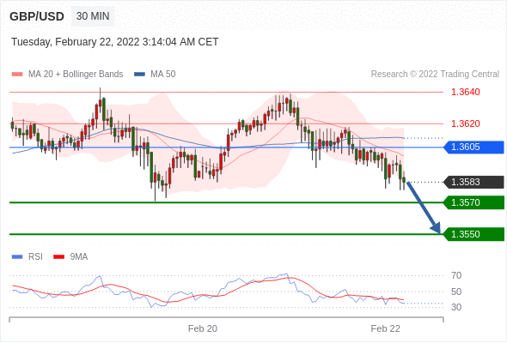Click the 'MA 50' legend label
Viewport: 507px width, 343px height.
click(x=163, y=75)
